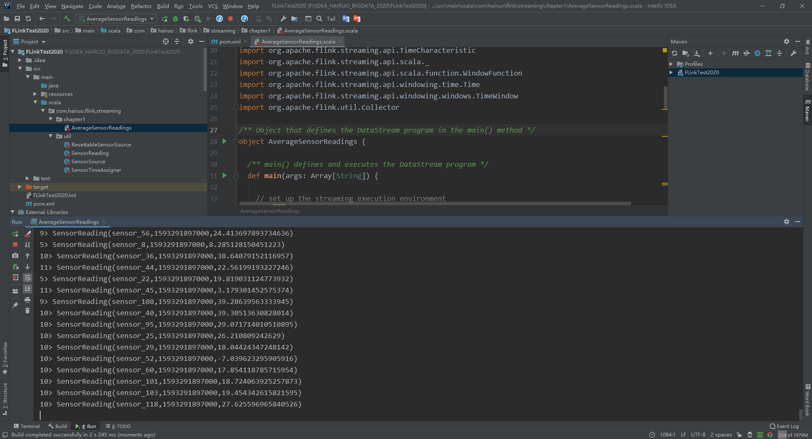Click the Search Everywhere magnifier icon

coord(319,19)
